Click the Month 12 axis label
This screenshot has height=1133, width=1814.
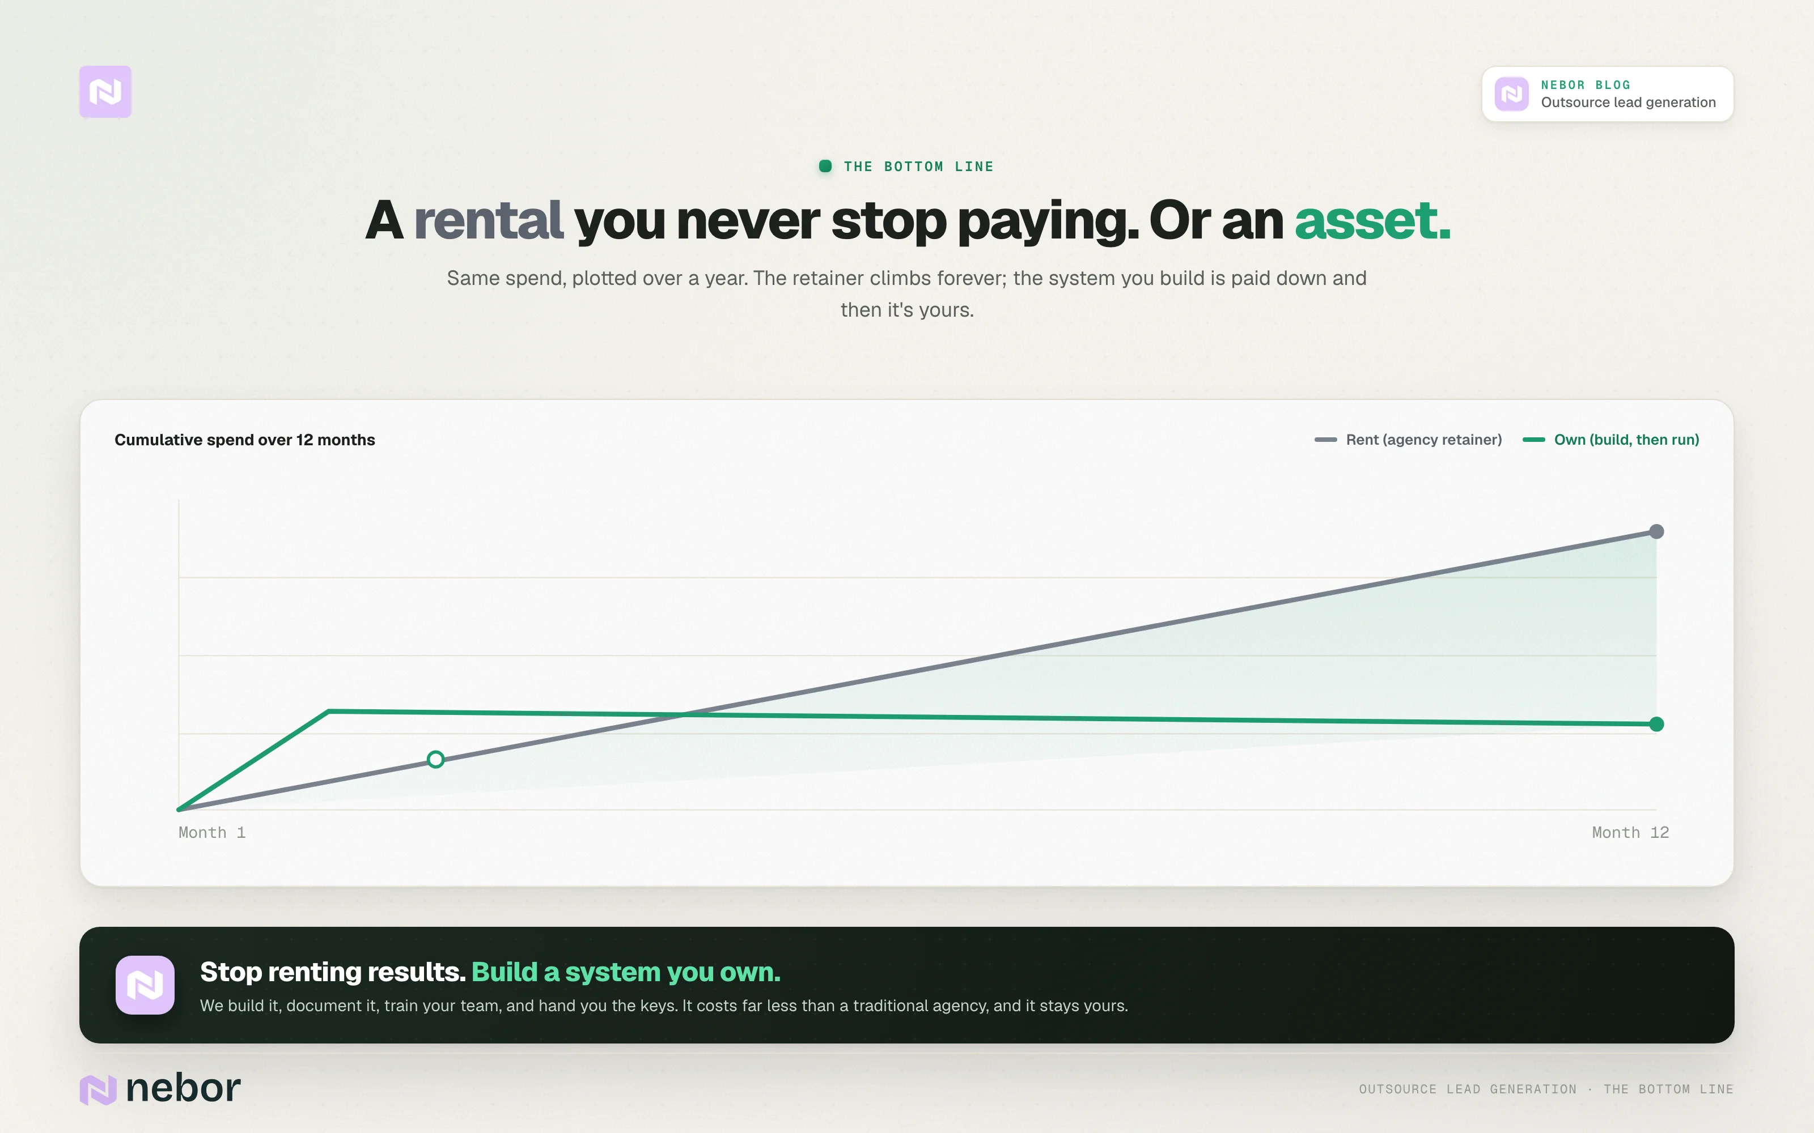(1630, 833)
